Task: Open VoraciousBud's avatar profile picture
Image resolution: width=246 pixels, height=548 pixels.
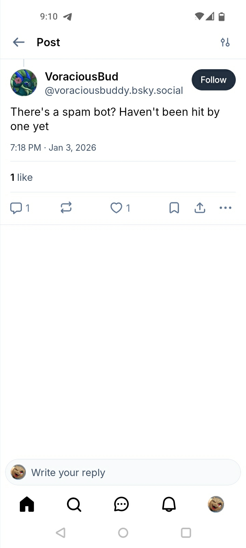Action: pos(24,83)
